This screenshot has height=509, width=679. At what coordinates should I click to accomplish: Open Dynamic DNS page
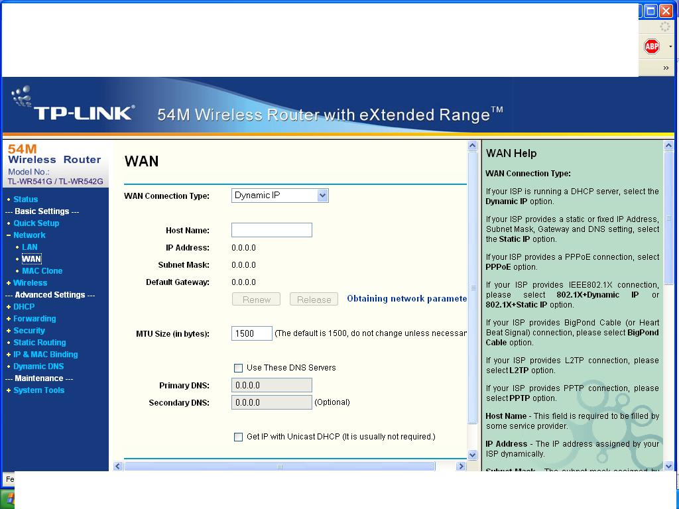(38, 366)
